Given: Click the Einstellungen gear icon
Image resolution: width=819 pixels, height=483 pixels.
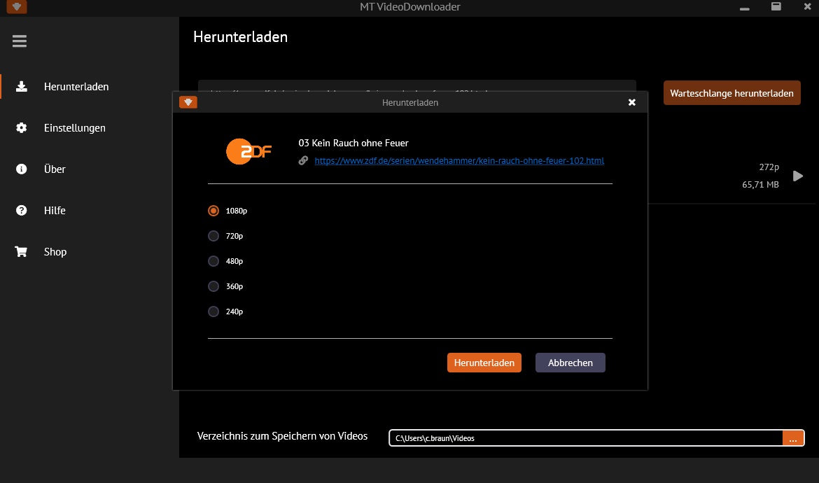Looking at the screenshot, I should pos(22,128).
